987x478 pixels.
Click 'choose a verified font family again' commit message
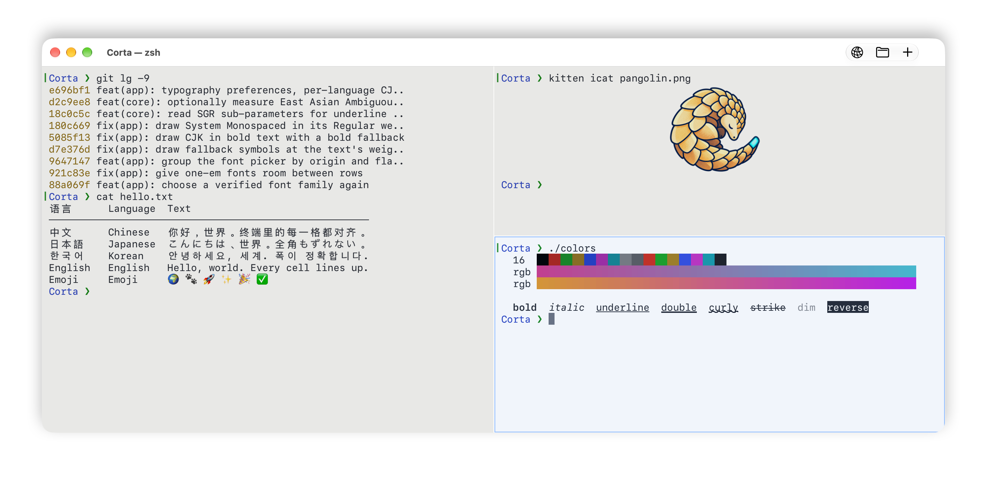tap(265, 185)
